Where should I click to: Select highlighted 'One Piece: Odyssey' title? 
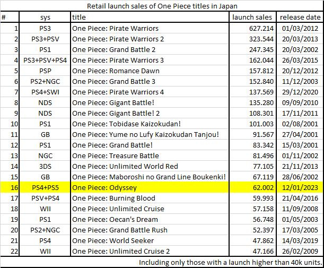click(x=104, y=188)
